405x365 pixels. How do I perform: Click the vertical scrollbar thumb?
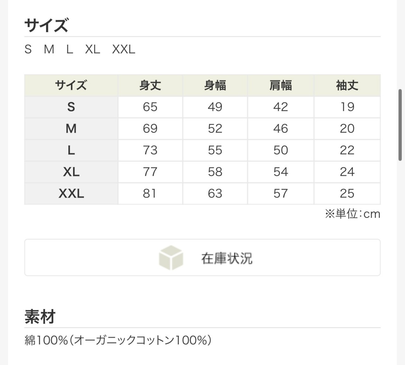tap(401, 125)
